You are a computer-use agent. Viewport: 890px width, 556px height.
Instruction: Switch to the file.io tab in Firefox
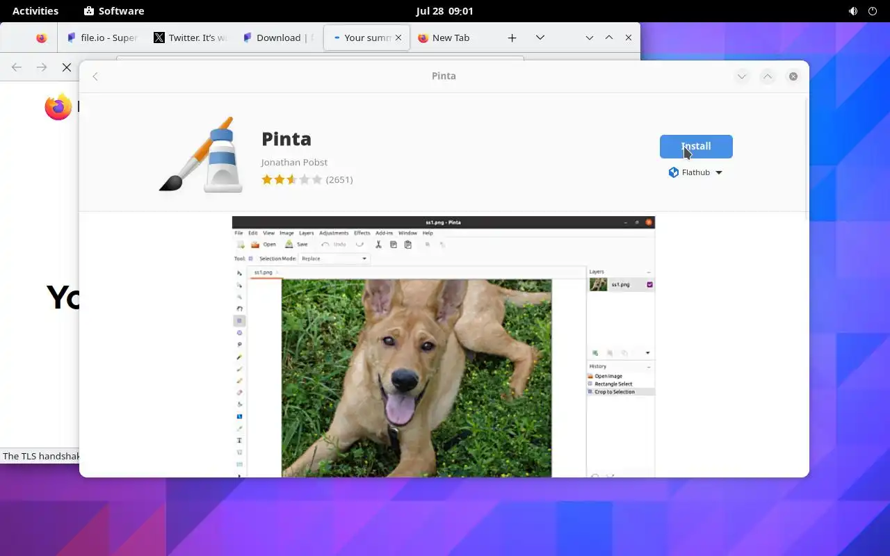tap(102, 38)
